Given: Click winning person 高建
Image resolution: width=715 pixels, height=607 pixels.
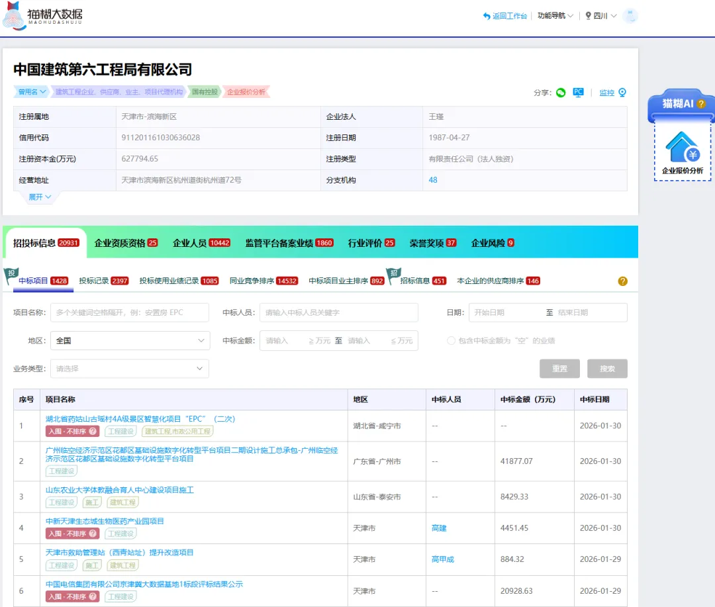Looking at the screenshot, I should 439,528.
